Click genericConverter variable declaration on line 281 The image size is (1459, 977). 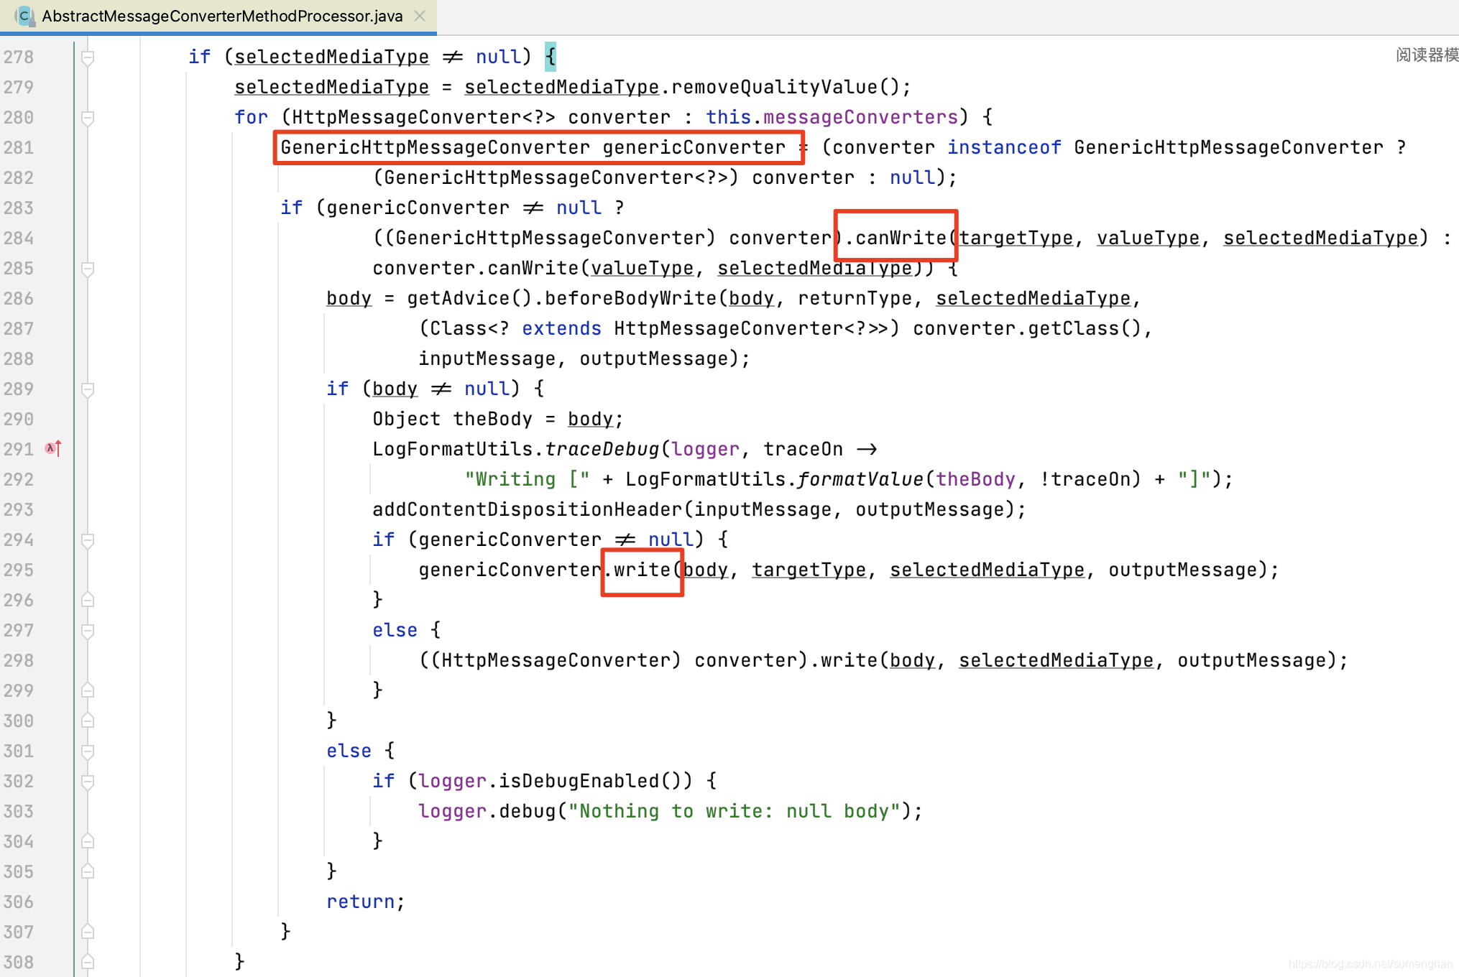point(694,147)
